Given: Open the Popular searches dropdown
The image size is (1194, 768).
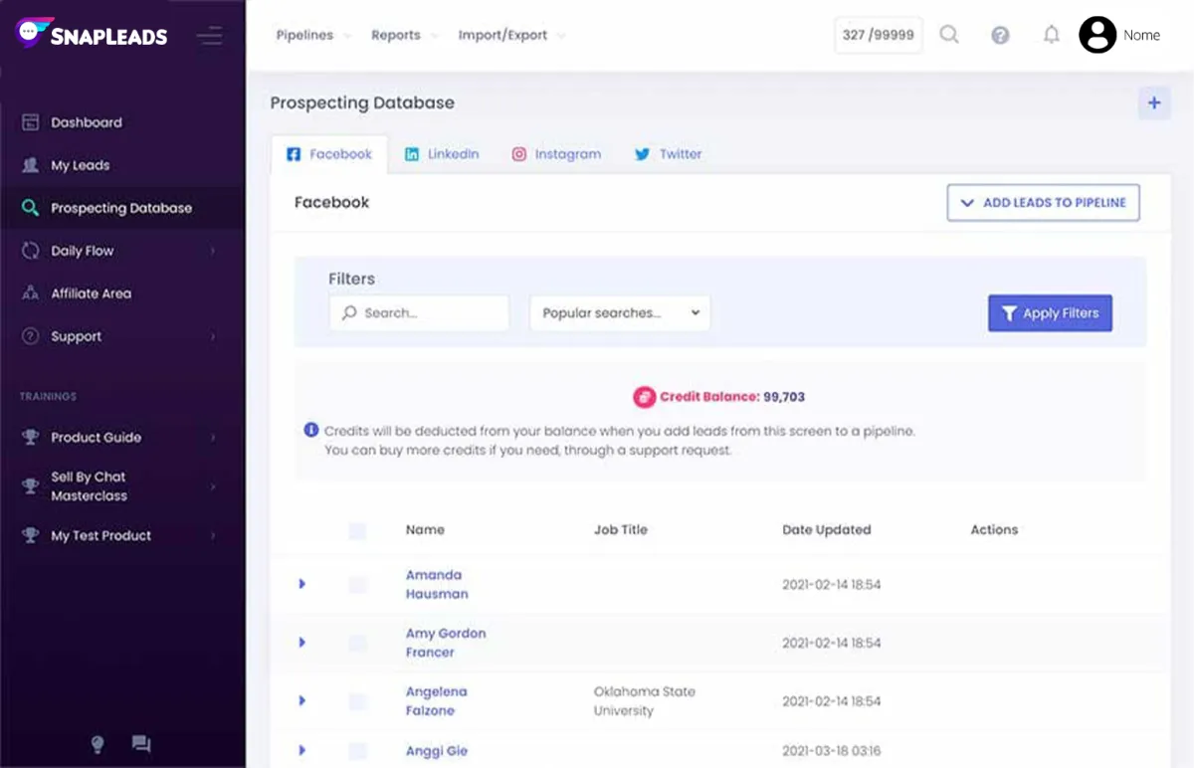Looking at the screenshot, I should point(620,312).
